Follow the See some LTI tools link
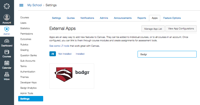This screenshot has width=200, height=105. tap(59, 46)
